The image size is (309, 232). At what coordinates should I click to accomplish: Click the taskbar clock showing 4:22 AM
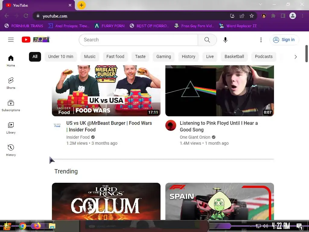click(281, 226)
